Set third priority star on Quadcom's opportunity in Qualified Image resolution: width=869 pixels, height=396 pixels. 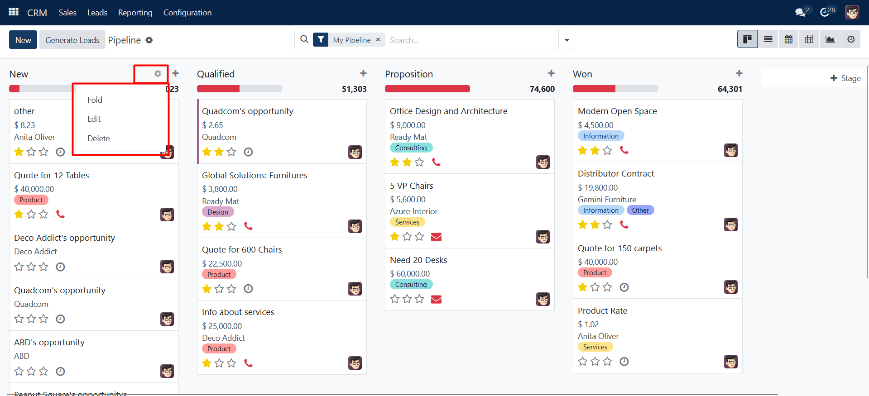231,152
